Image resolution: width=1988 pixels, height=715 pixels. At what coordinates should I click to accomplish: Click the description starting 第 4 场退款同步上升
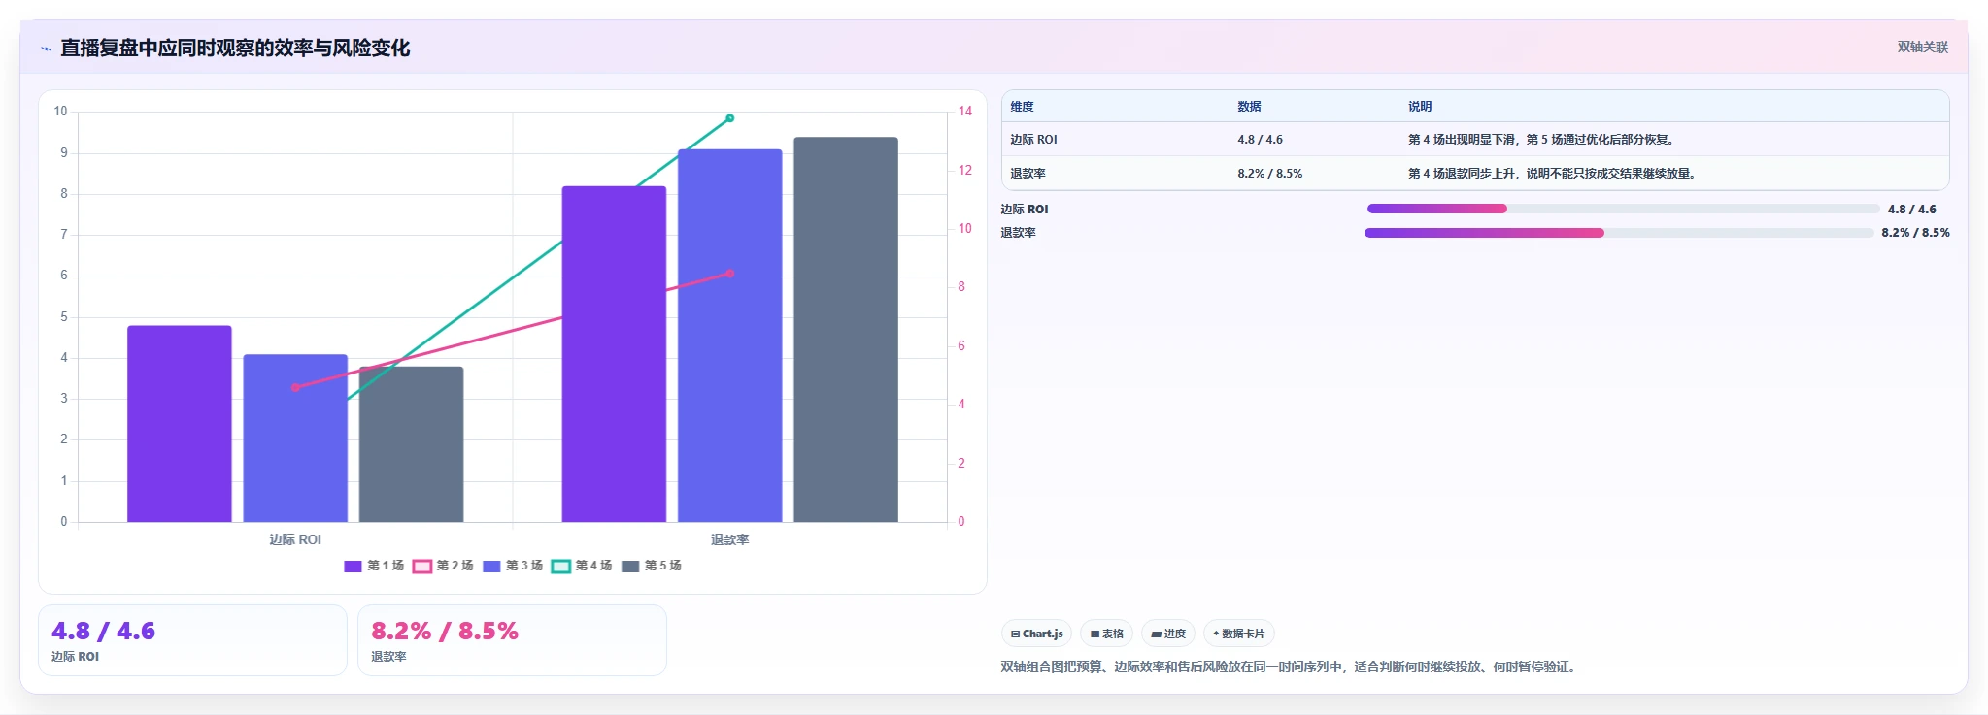click(1553, 174)
